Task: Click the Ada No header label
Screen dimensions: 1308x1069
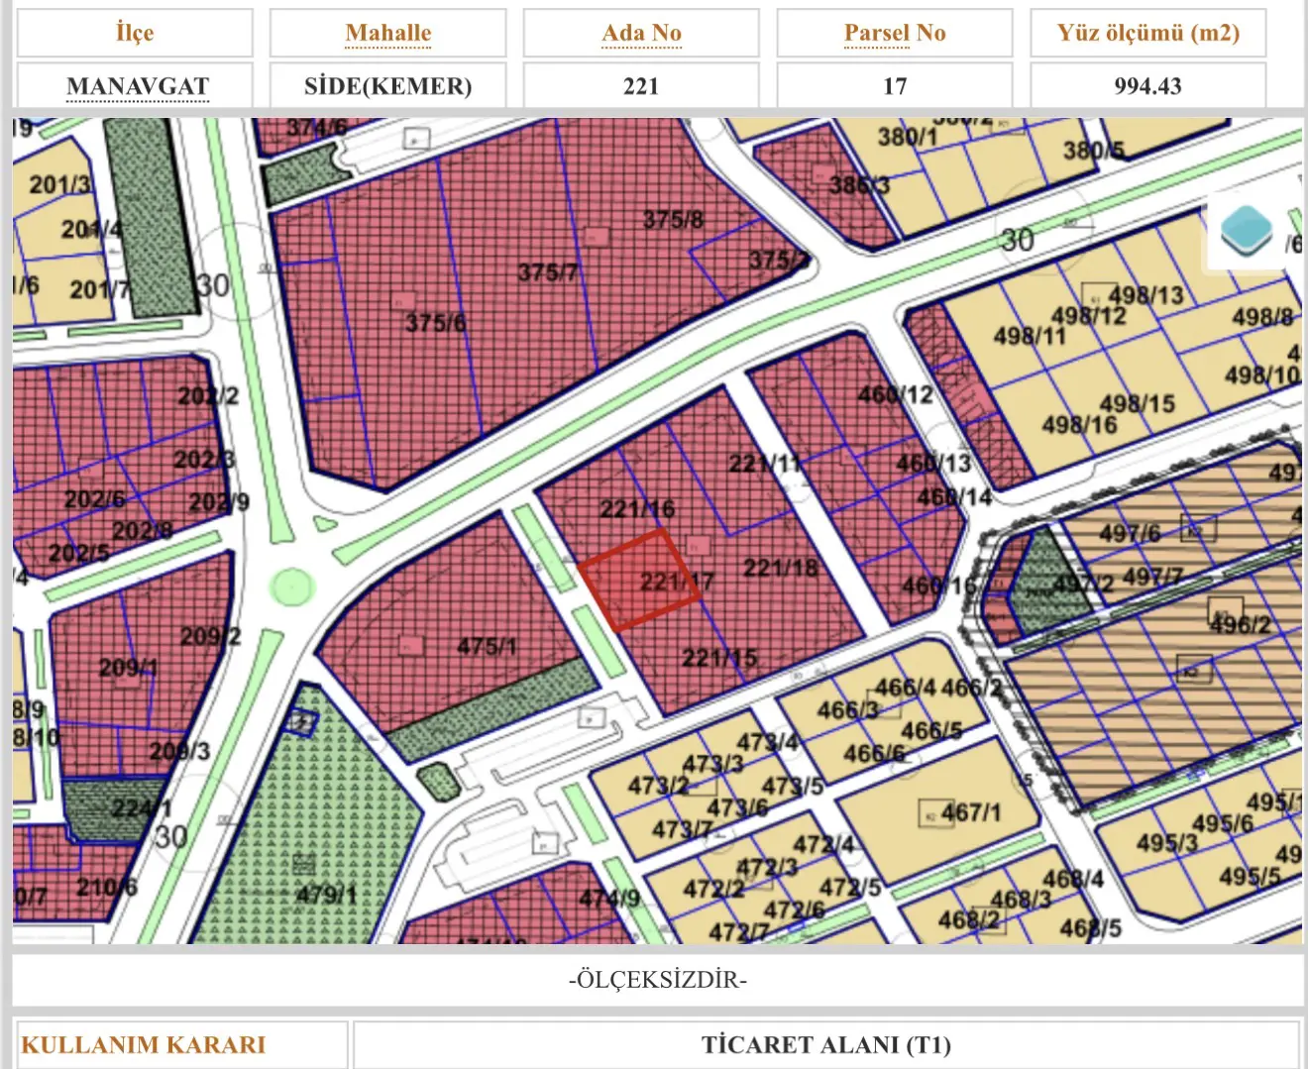Action: point(642,33)
